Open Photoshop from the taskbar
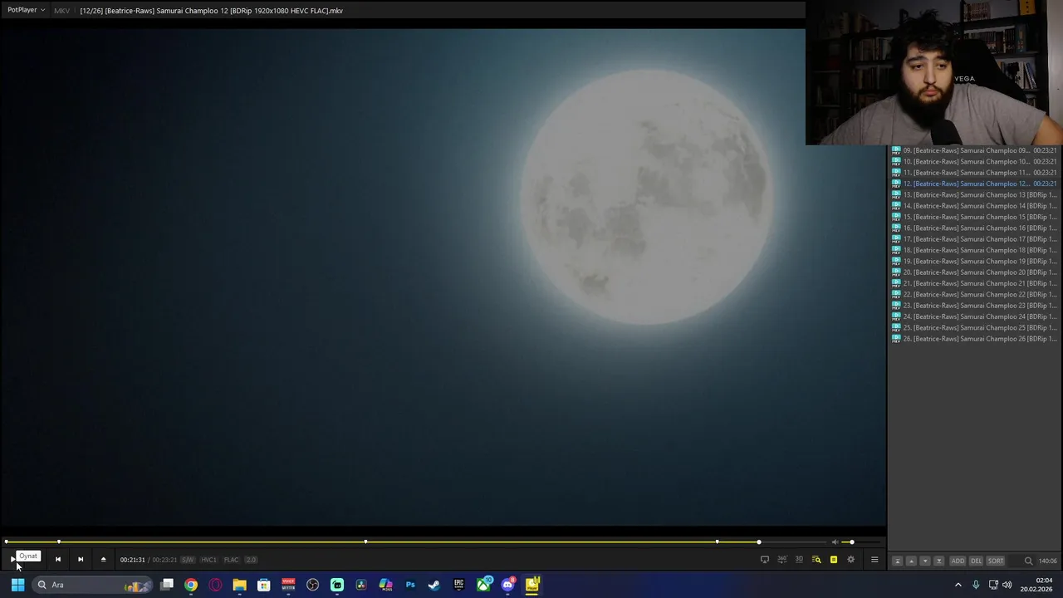 (x=410, y=585)
